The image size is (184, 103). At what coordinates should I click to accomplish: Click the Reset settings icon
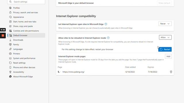pyautogui.click(x=10, y=63)
